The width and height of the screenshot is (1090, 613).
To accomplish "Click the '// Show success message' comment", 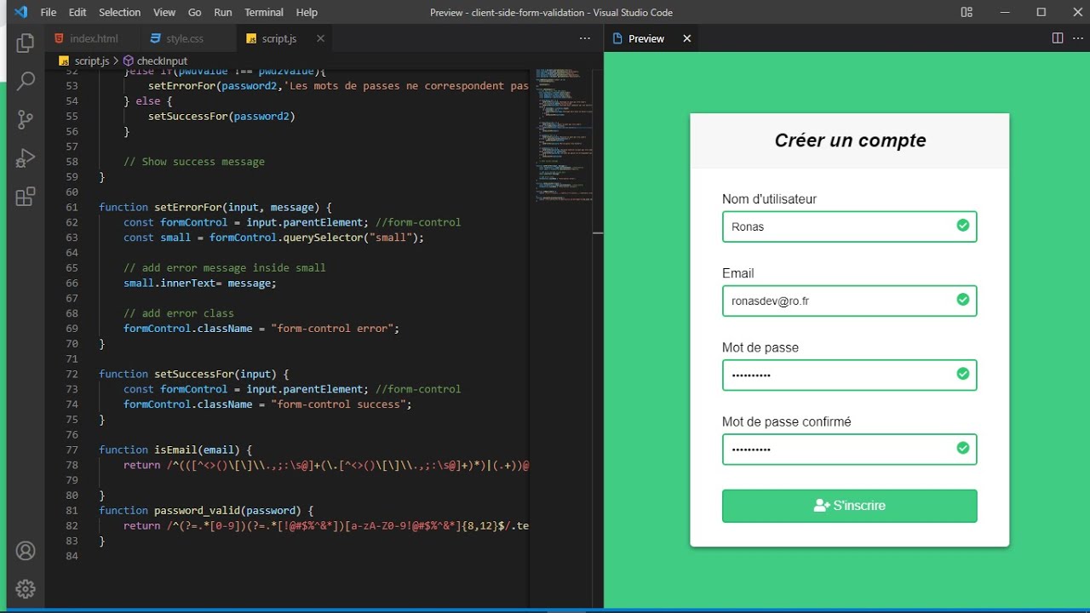I will click(x=194, y=162).
